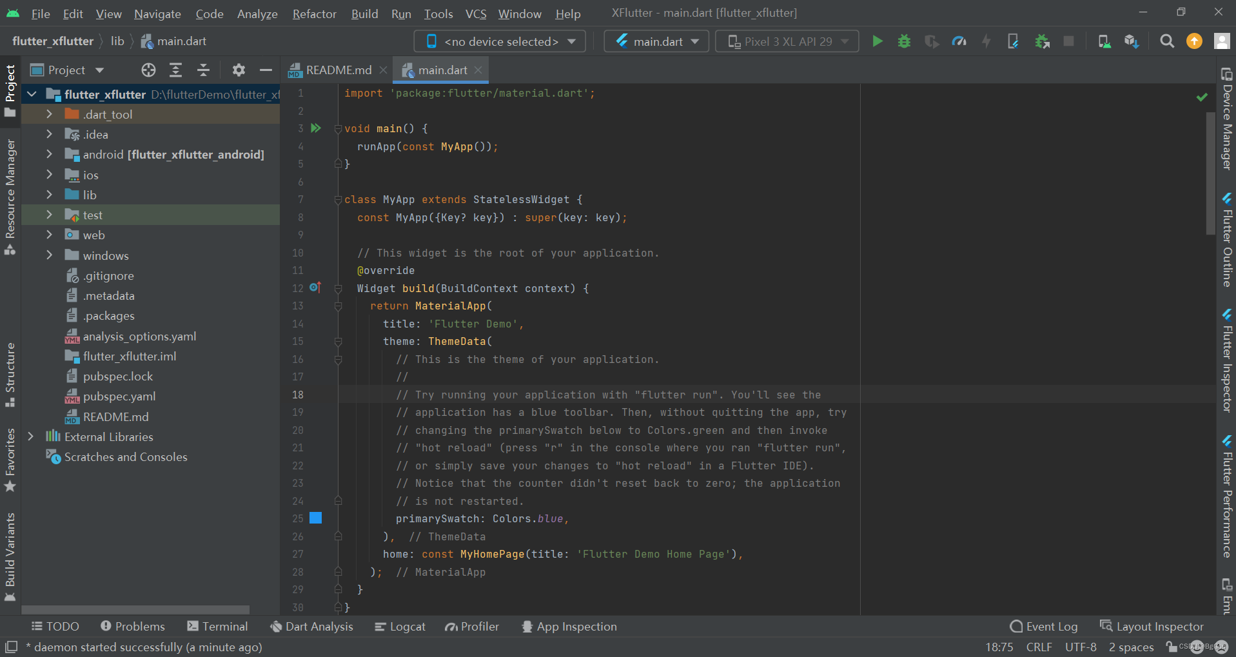Expand External Libraries node
Viewport: 1236px width, 657px height.
coord(30,436)
